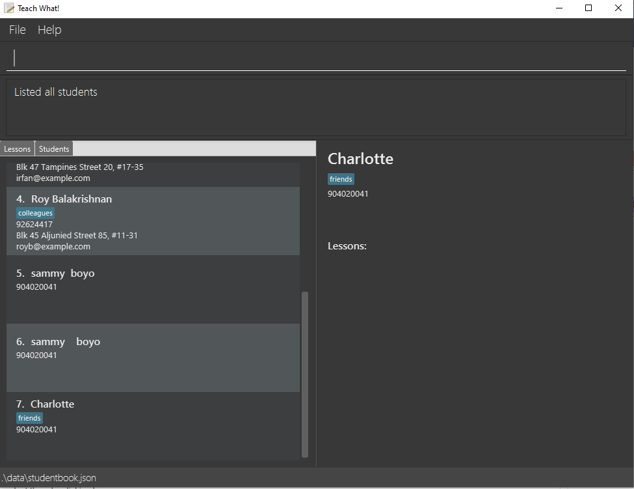
Task: Click phone 904020041 under student 7 Charlotte
Action: click(x=36, y=430)
